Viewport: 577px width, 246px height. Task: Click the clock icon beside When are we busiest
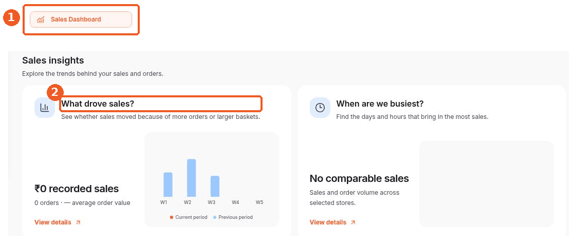[320, 108]
